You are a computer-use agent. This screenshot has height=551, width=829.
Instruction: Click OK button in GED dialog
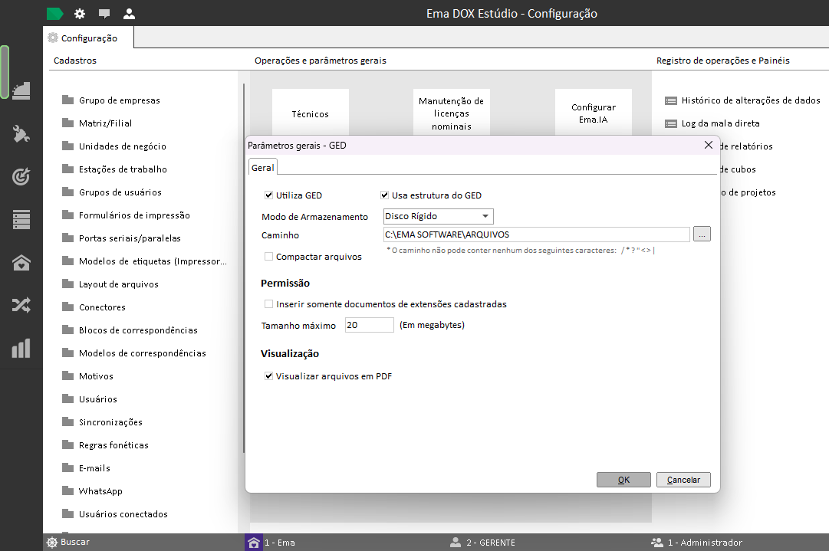pos(624,480)
